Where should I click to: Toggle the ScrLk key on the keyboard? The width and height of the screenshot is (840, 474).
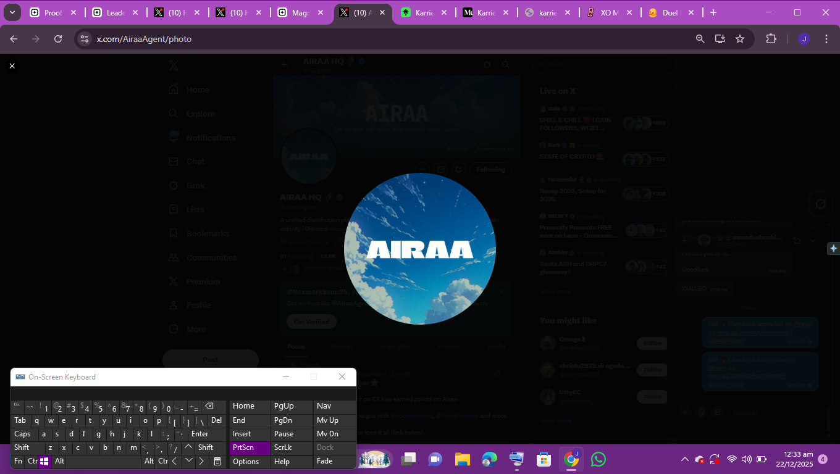click(x=283, y=447)
